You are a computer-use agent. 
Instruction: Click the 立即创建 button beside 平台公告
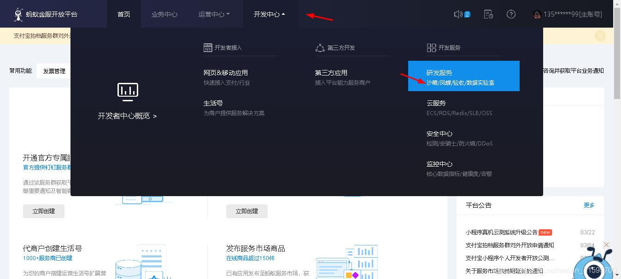(x=247, y=211)
